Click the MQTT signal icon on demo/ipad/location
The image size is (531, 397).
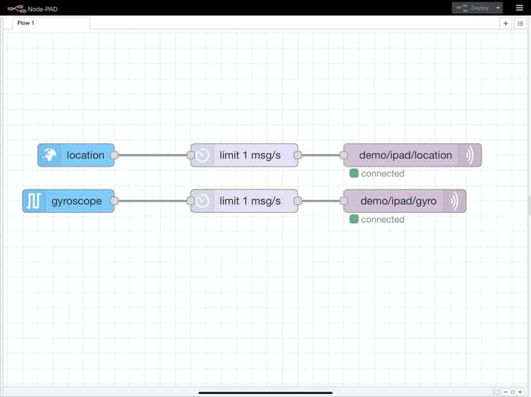tap(470, 155)
